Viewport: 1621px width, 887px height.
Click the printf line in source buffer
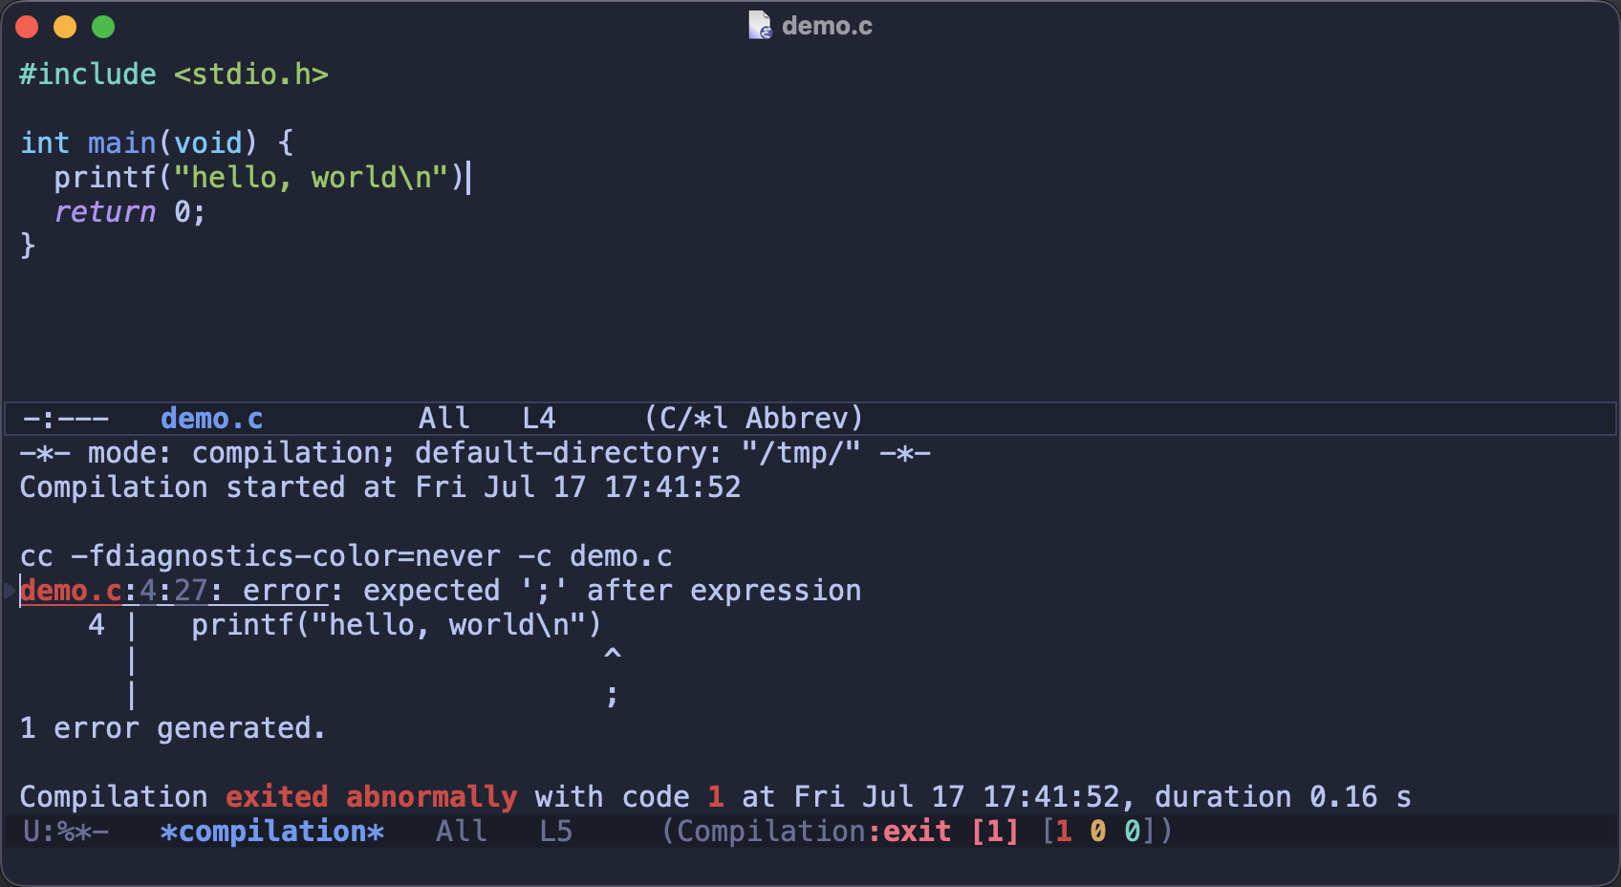click(259, 178)
